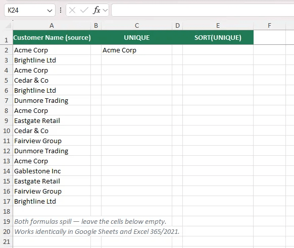Select empty cell C3 below Acme Corp
The image size is (294, 248).
[137, 60]
